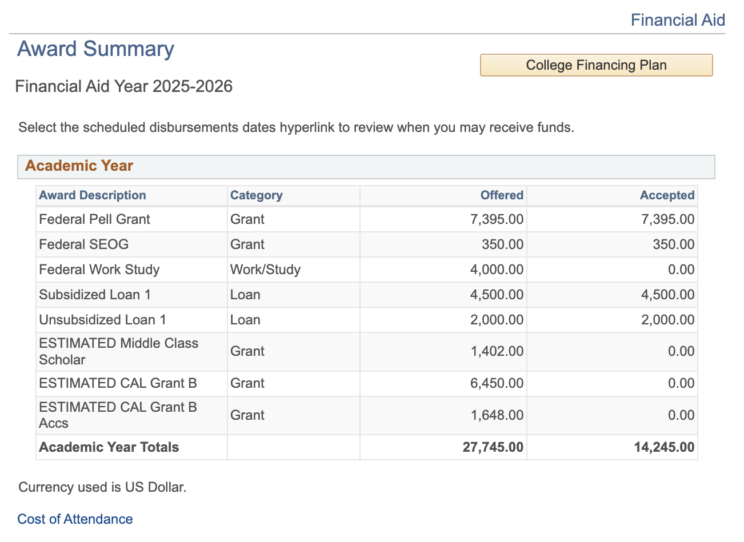This screenshot has width=744, height=542.
Task: Click the Subsidized Loan 1 award name
Action: (x=95, y=295)
